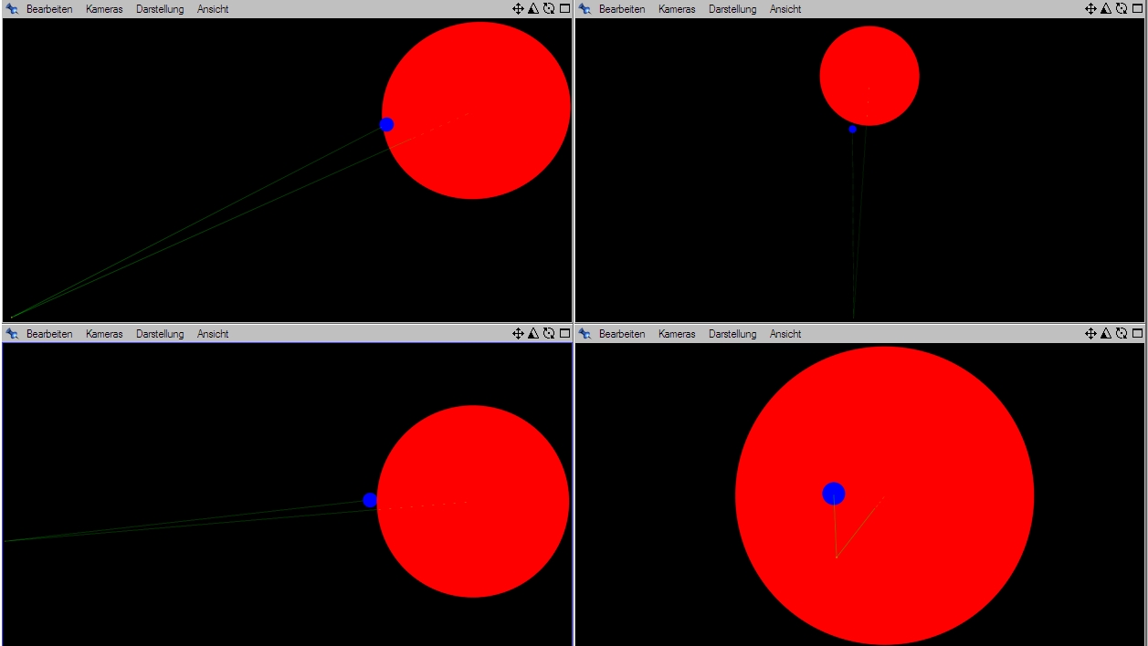
Task: Click the pin icon left of Bearbeiten, top-right viewport
Action: (585, 9)
